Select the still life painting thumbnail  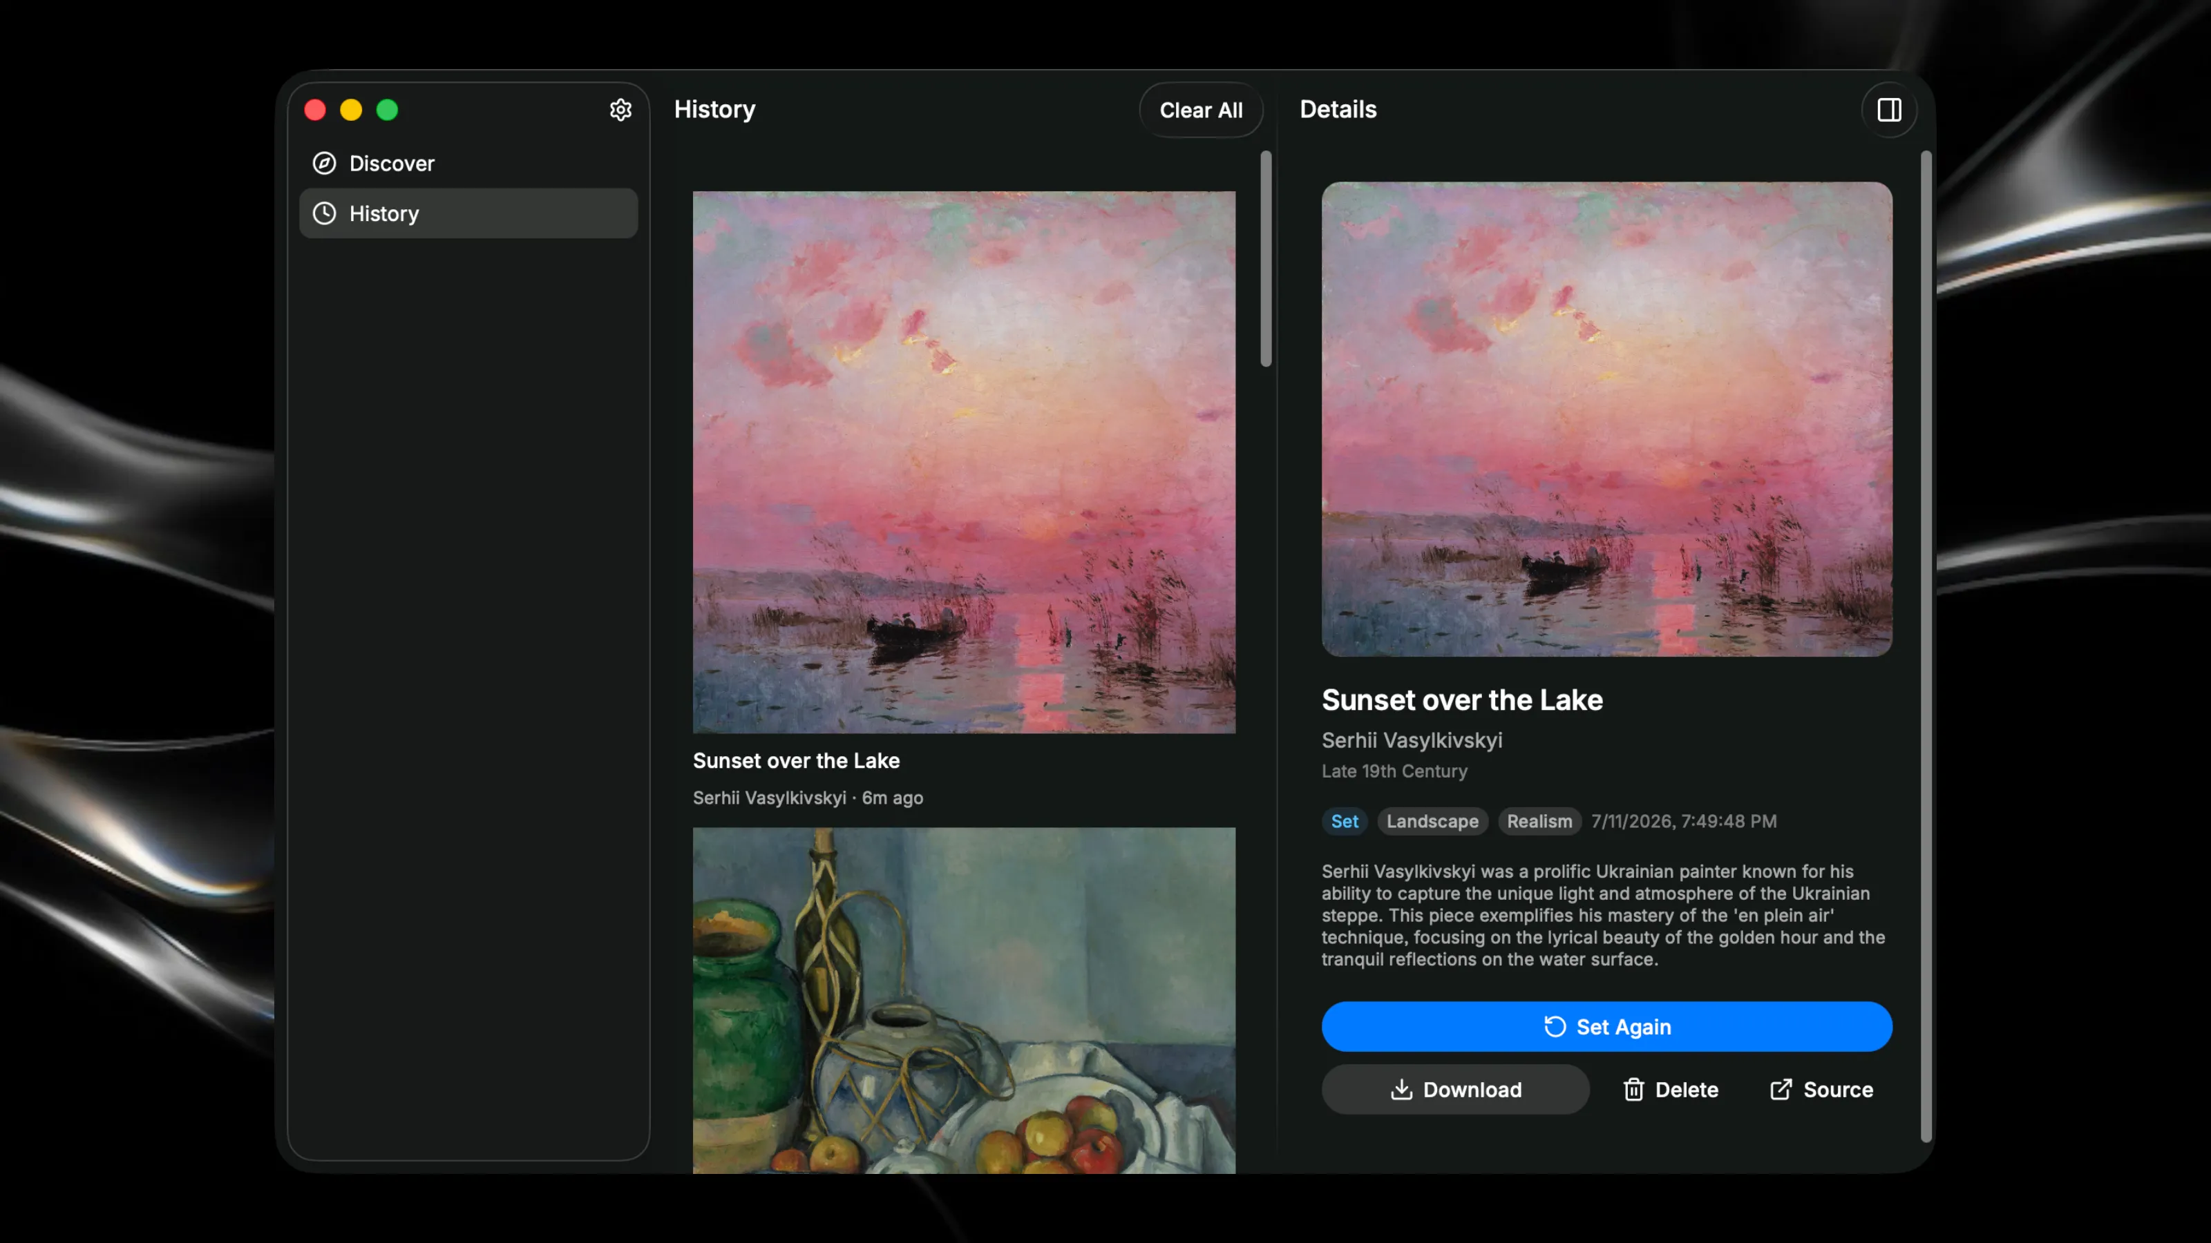pos(964,1000)
